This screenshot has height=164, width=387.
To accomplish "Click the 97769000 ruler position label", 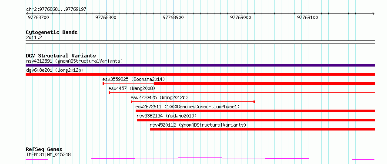I will point(240,17).
